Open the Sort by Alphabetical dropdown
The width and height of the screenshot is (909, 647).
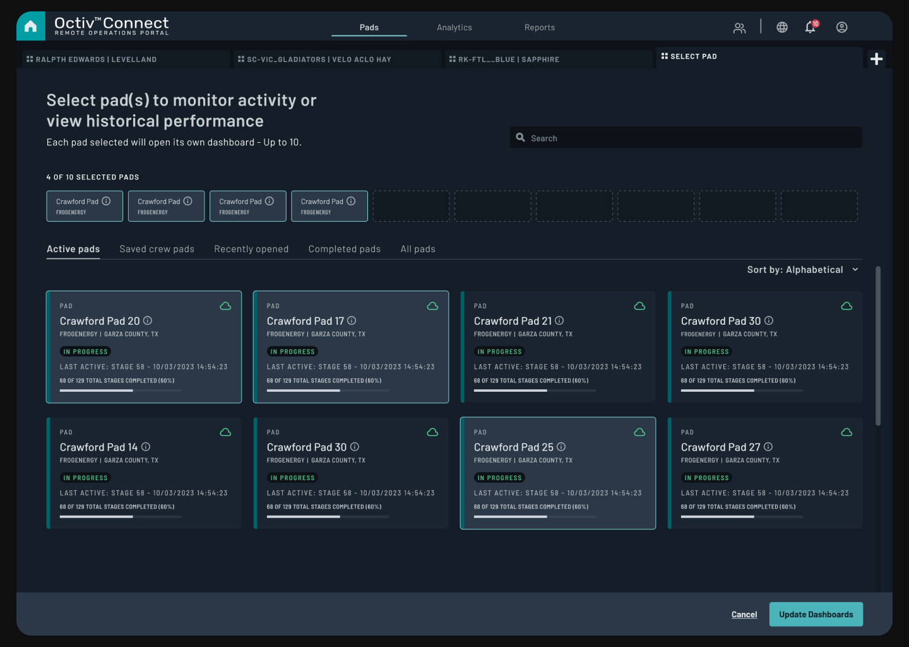[802, 269]
